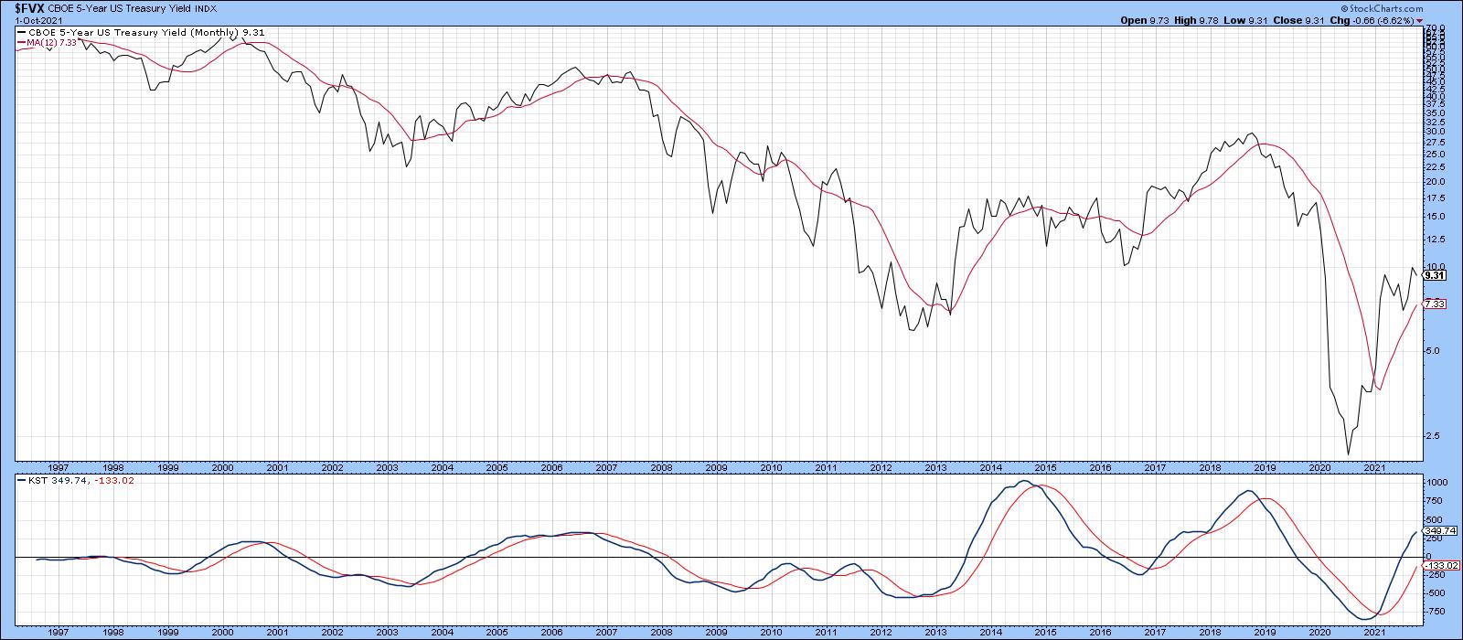Click the 'Chg -0.66 (-6.62%)' value

[1372, 19]
